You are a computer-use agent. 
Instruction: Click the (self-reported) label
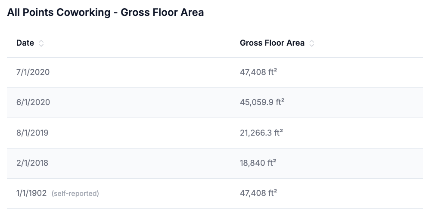pyautogui.click(x=75, y=194)
